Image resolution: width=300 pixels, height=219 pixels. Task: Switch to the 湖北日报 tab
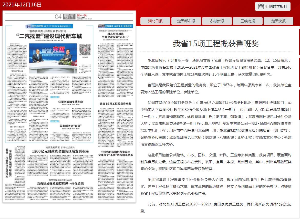(x=155, y=21)
